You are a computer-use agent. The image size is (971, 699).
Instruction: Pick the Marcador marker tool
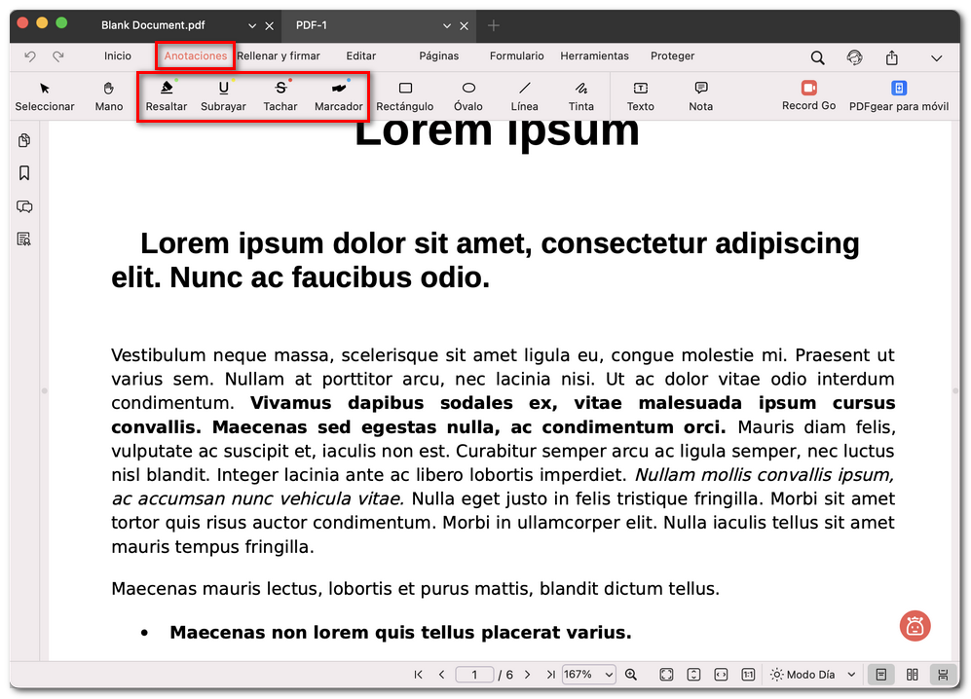point(338,95)
